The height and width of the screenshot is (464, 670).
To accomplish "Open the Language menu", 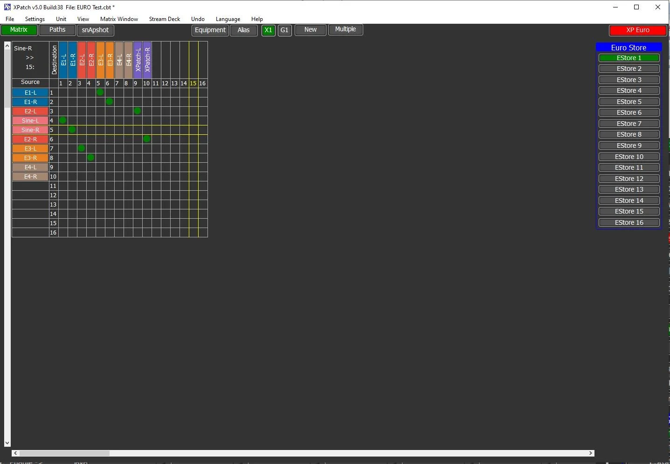I will coord(228,19).
